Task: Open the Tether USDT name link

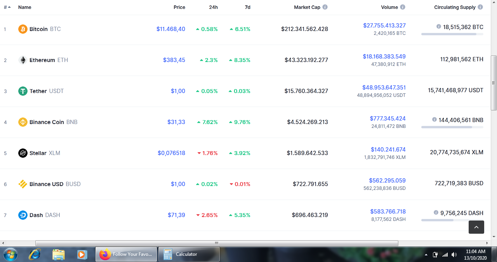Action: coord(47,91)
